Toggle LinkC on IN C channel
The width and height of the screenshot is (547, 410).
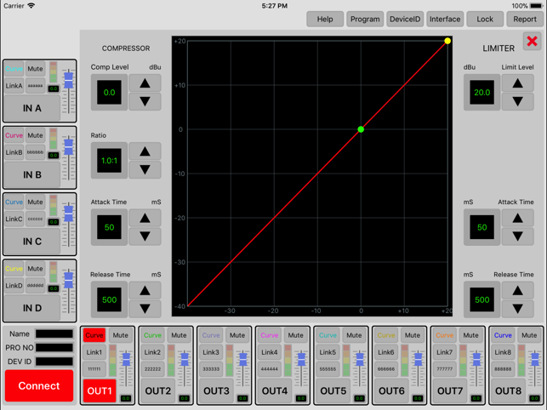(14, 219)
